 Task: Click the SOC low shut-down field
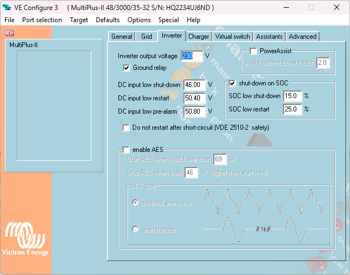click(292, 96)
